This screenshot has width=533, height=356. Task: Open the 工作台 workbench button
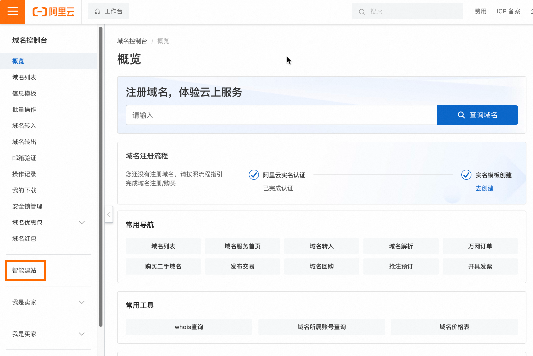(x=109, y=11)
